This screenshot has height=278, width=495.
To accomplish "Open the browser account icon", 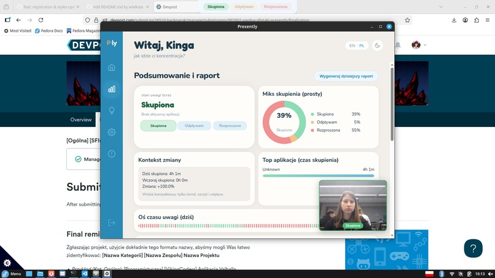I will (x=466, y=20).
